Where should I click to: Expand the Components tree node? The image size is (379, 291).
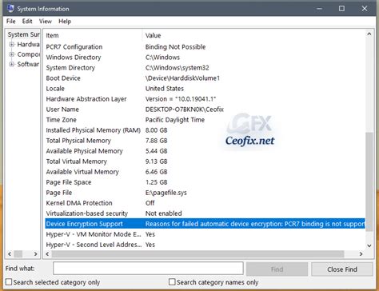pos(12,54)
